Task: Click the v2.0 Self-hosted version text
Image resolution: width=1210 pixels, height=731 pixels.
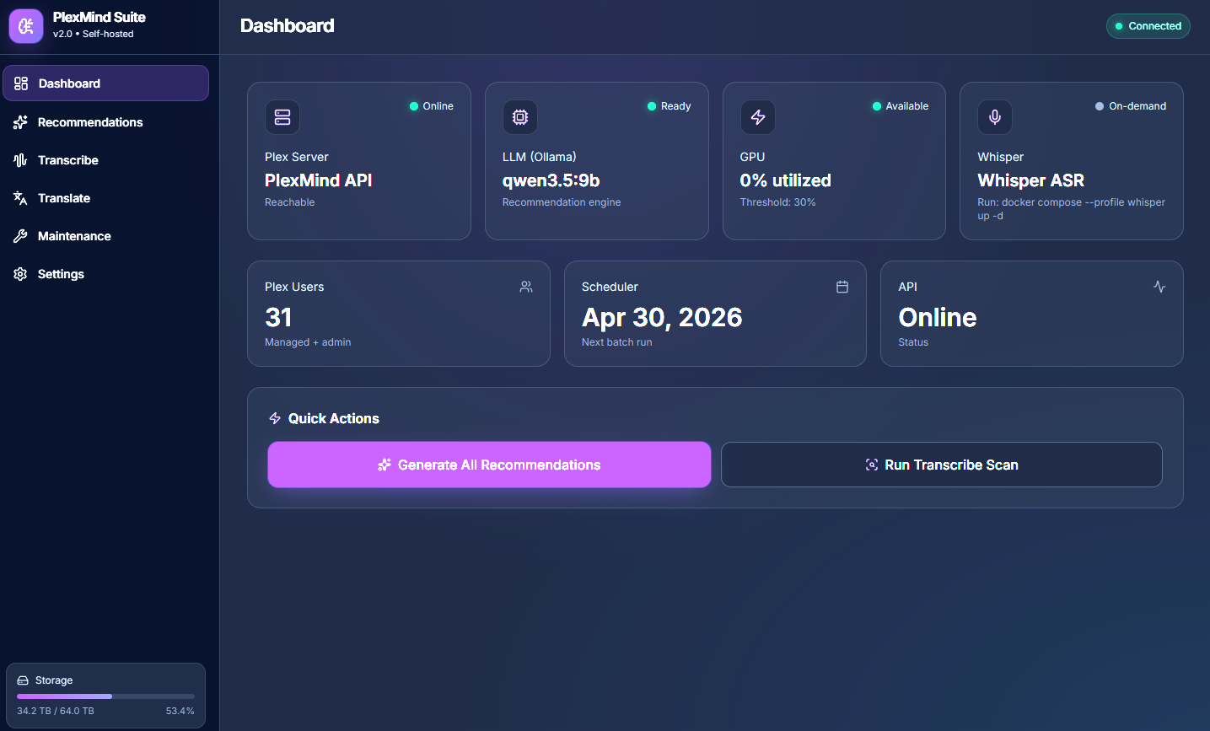Action: (x=94, y=34)
